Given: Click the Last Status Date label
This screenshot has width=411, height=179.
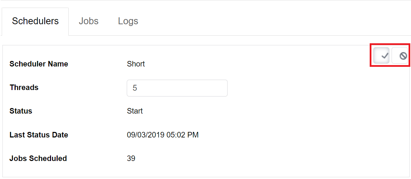Looking at the screenshot, I should click(39, 135).
